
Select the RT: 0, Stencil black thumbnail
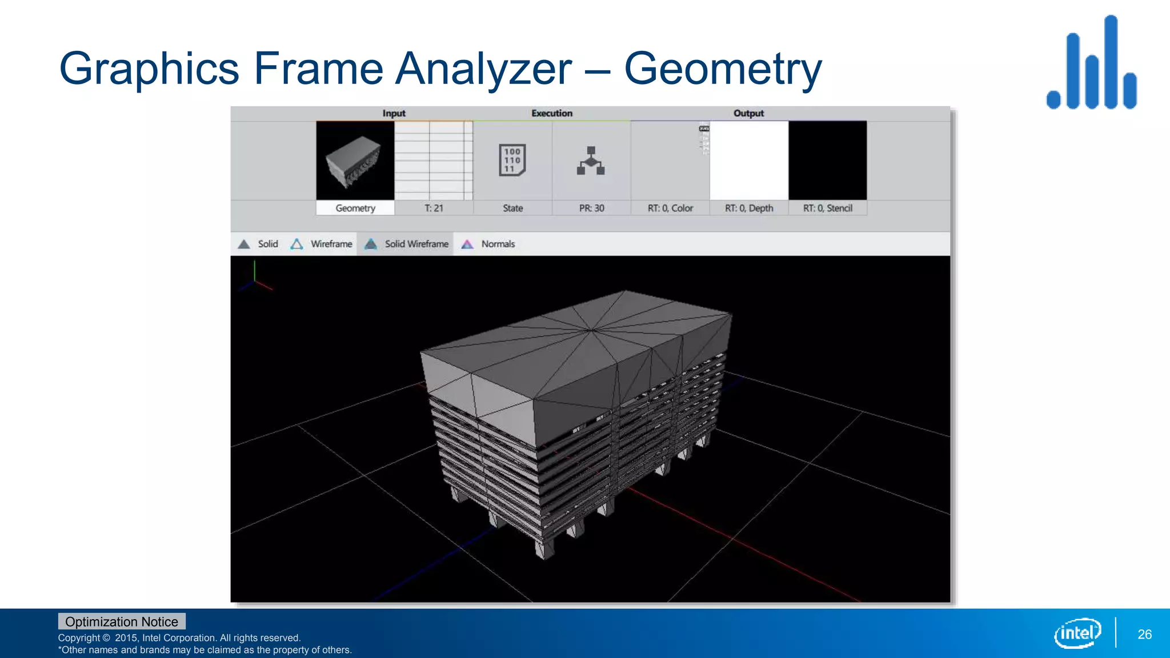coord(828,161)
